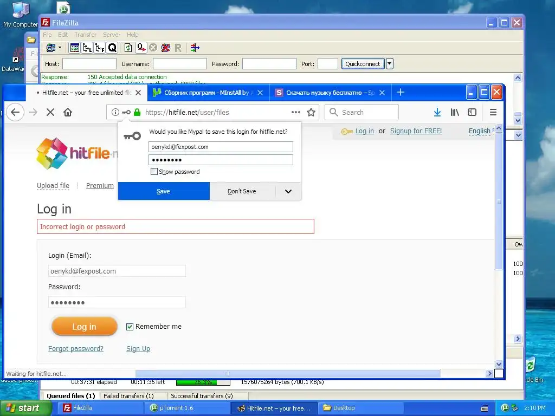
Task: Click FileZilla process queue icon
Action: [141, 48]
